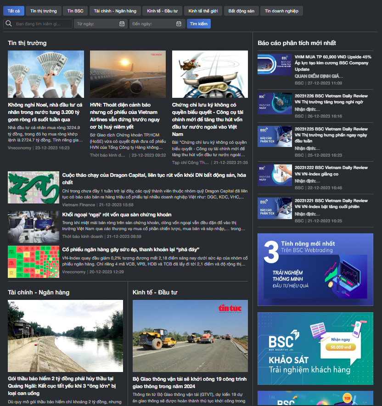
Task: Click the Kinh tế - Đầu tư section heading
Action: pyautogui.click(x=155, y=293)
